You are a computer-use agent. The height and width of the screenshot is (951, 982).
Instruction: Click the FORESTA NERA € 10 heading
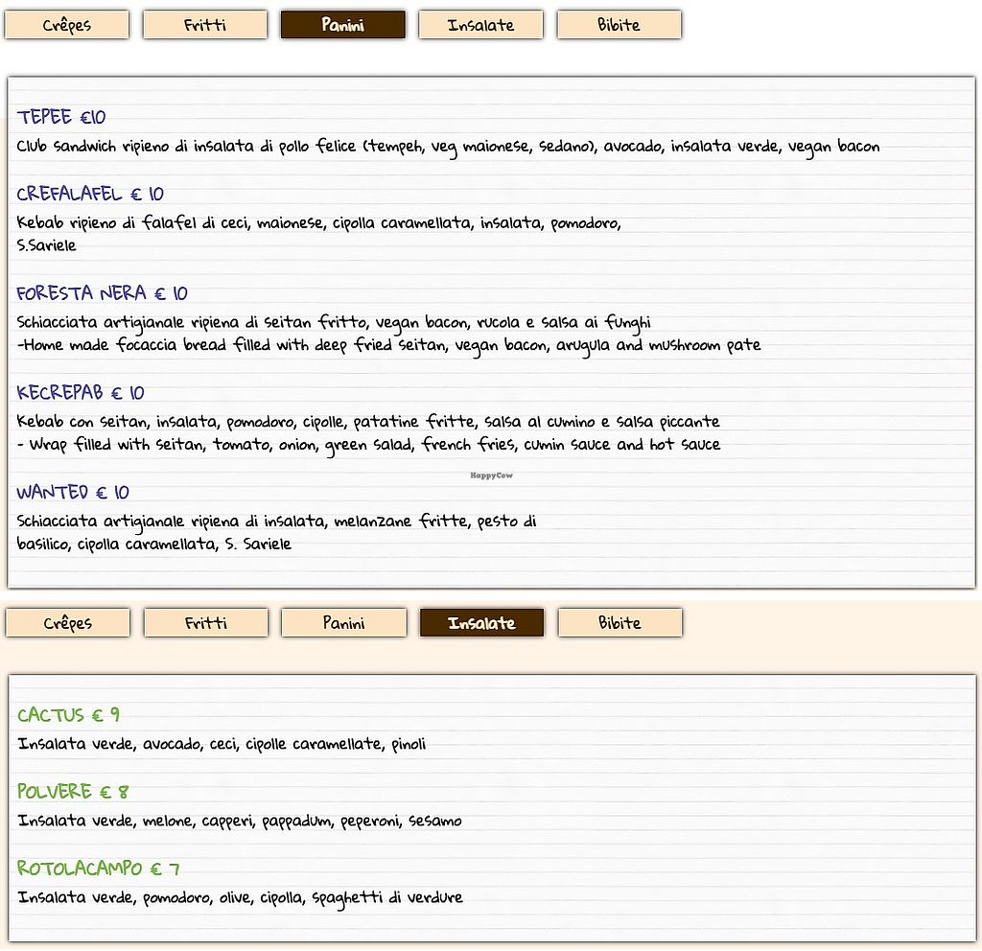(x=102, y=293)
